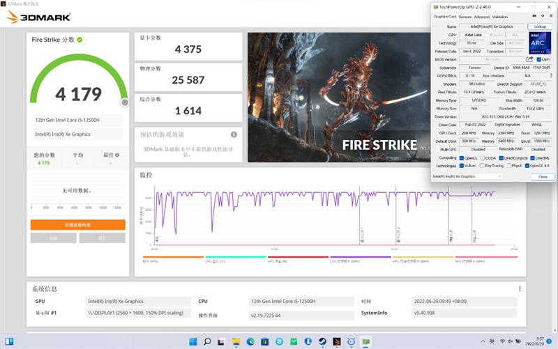Toggle the Ray Tracing checkbox
558x349 pixels.
[x=482, y=166]
